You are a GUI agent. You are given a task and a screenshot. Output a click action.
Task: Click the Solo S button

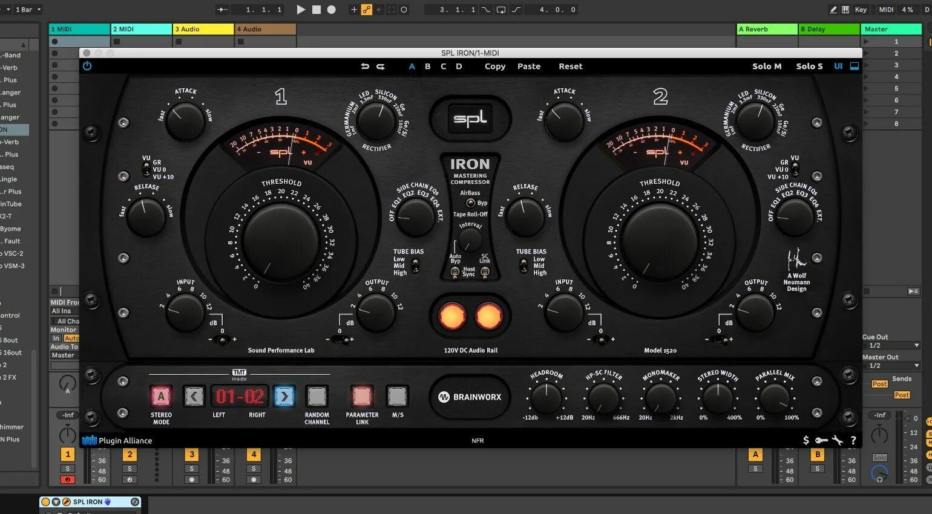(x=810, y=67)
